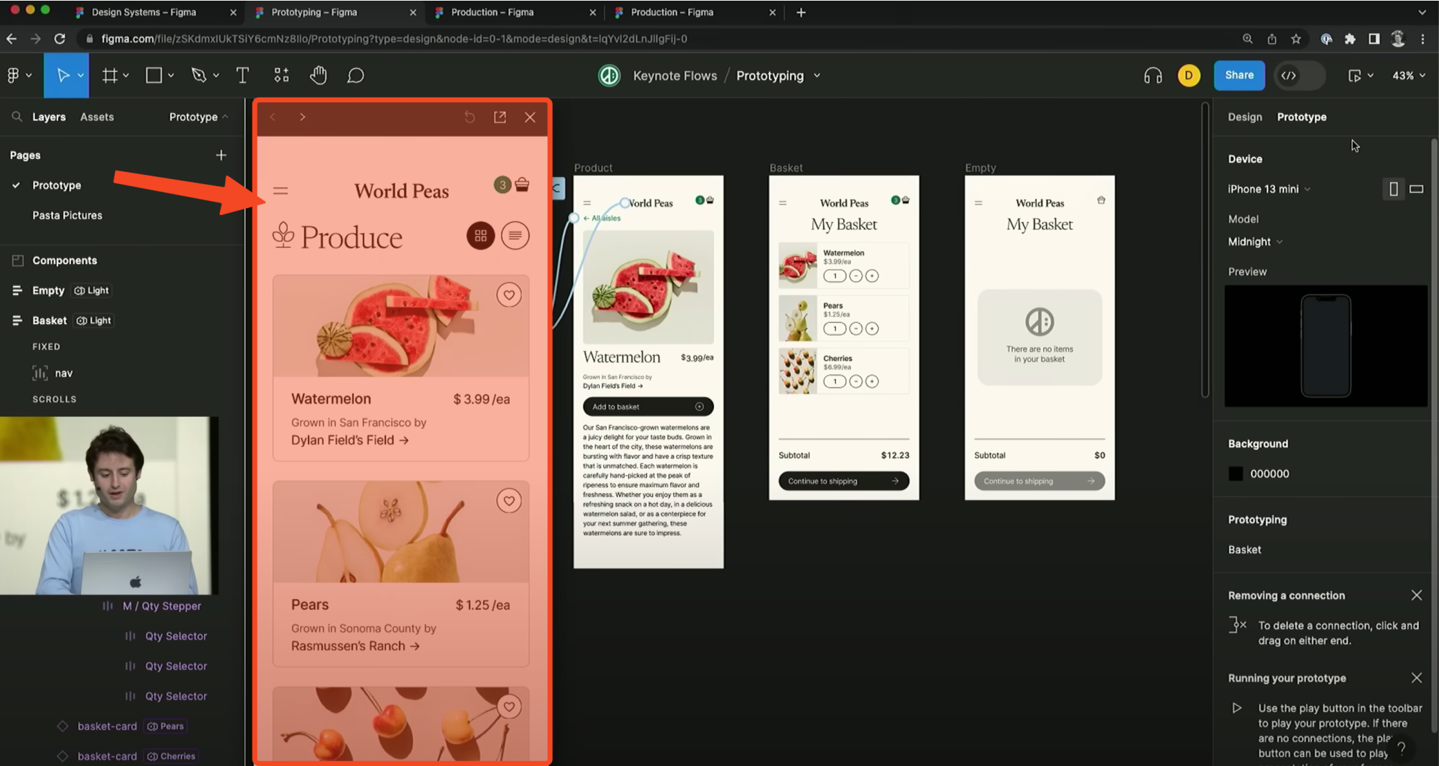Open the 43% zoom level dropdown
This screenshot has height=766, width=1439.
(x=1409, y=75)
